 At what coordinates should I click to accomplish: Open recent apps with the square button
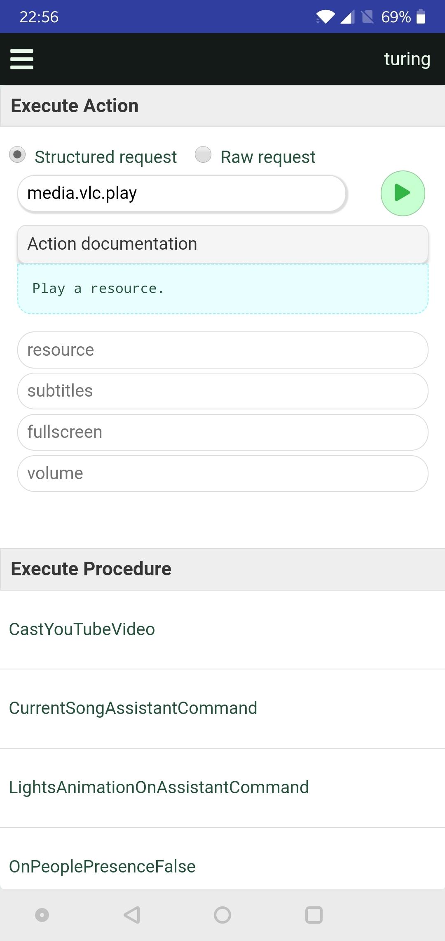point(314,915)
